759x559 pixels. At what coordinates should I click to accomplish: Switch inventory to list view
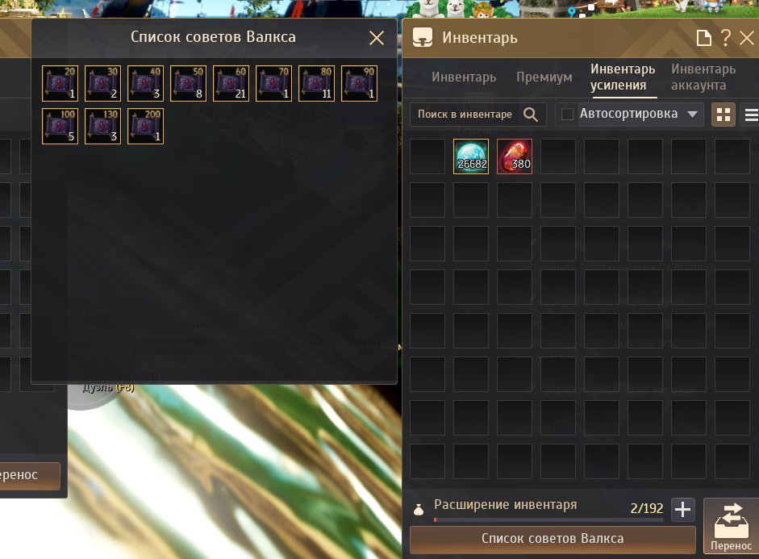[751, 115]
